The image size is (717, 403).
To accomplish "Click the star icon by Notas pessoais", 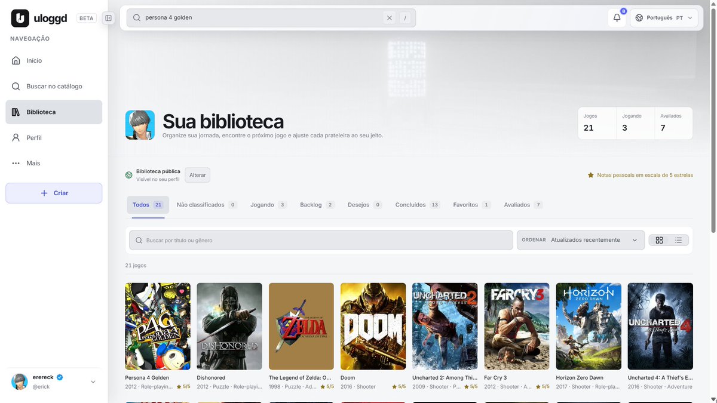I will (591, 175).
